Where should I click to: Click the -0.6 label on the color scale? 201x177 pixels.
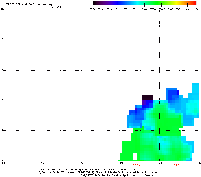tap(153, 9)
